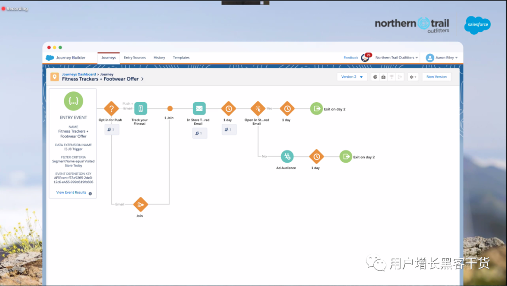Click the Salesforce cloud logo in Journey Builder
Image resolution: width=507 pixels, height=286 pixels.
pos(50,58)
